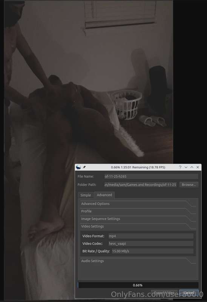
Task: Toggle the pin window on top icon
Action: pyautogui.click(x=84, y=167)
